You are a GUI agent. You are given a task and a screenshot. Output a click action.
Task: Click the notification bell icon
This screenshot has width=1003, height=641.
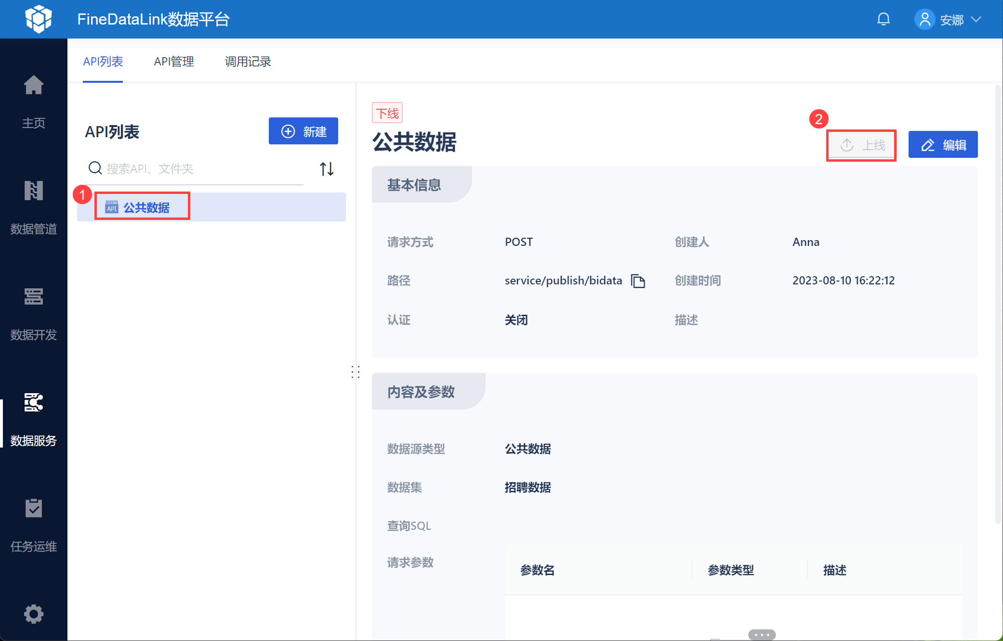[x=883, y=19]
